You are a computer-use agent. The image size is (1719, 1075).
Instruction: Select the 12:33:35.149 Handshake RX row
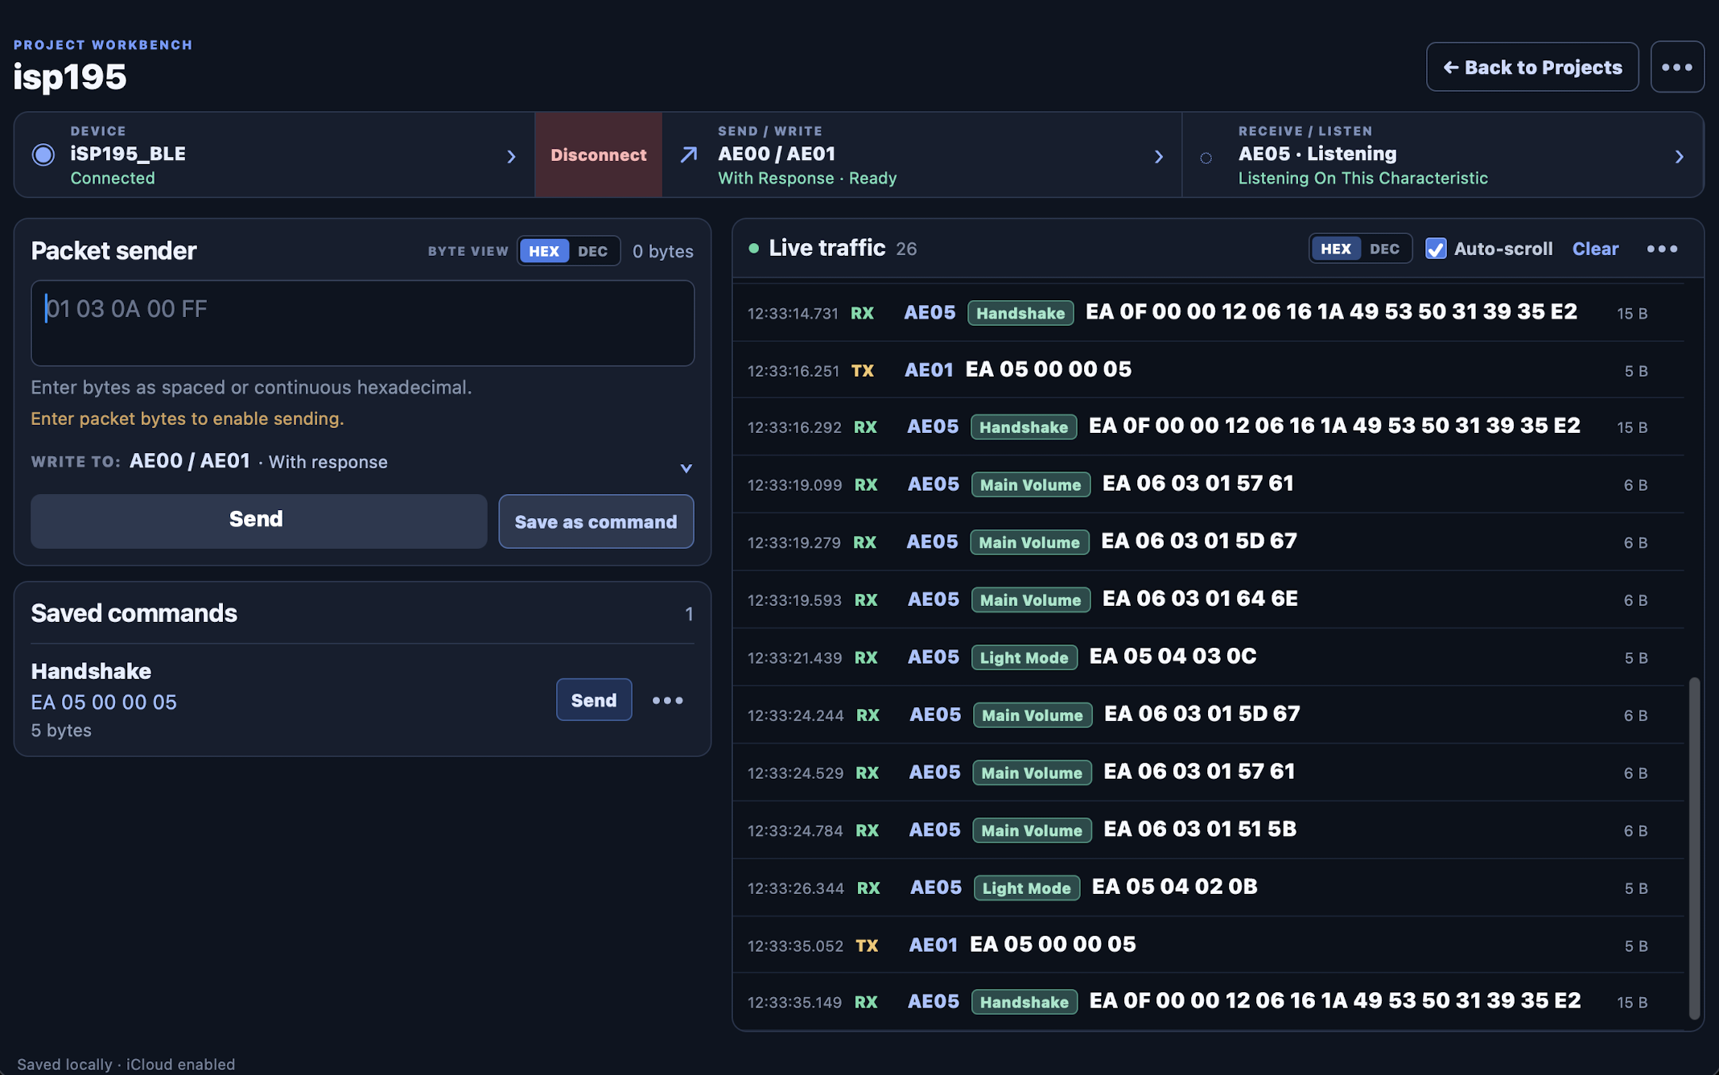point(1208,1002)
